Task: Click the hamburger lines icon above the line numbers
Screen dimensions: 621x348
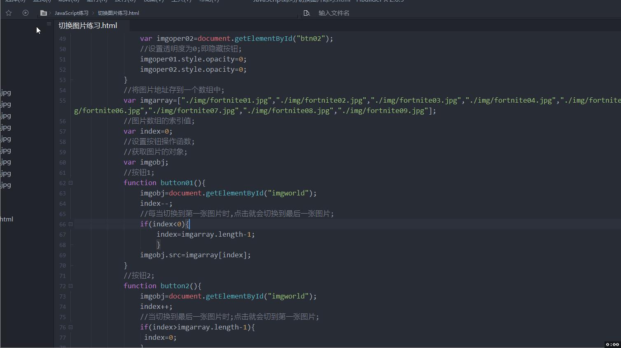Action: 49,24
